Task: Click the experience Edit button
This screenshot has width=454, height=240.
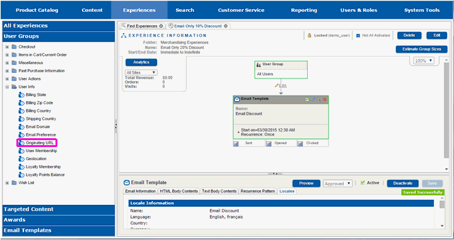Action: pos(436,35)
